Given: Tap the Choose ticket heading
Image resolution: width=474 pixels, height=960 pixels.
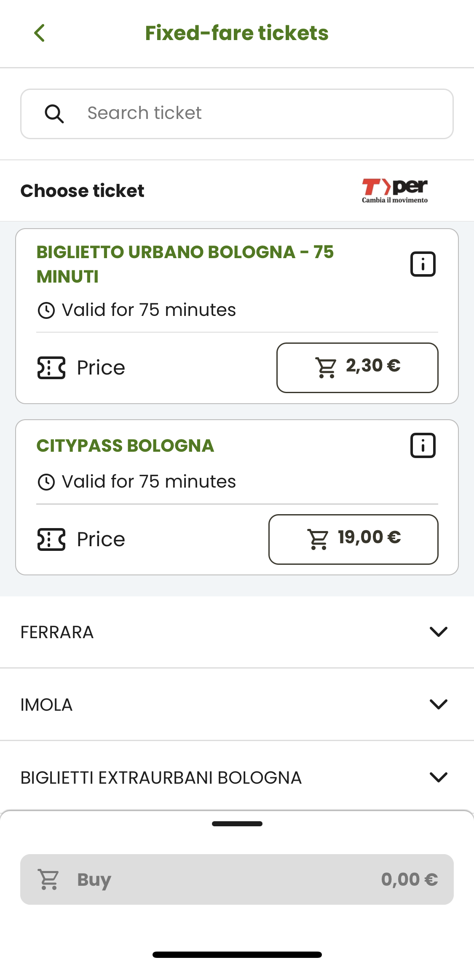Looking at the screenshot, I should tap(83, 191).
